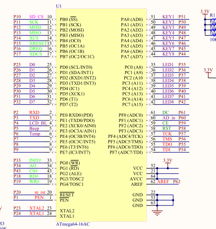The image size is (216, 229).
Task: Select the LED8 net label
Action: [x=168, y=102]
